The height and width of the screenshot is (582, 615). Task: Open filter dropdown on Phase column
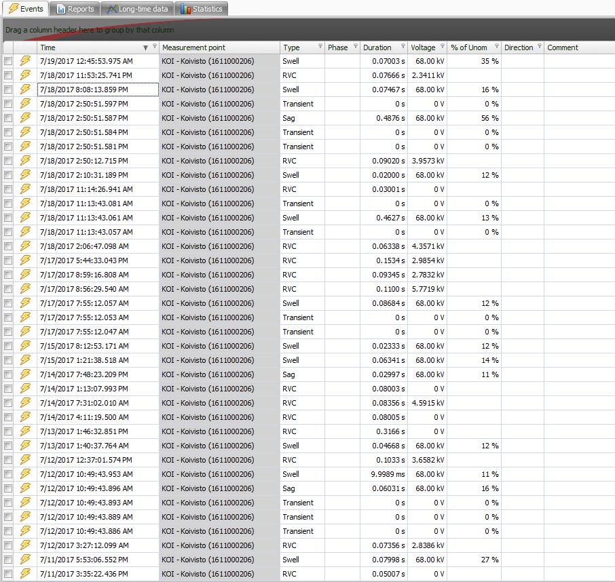pos(355,46)
